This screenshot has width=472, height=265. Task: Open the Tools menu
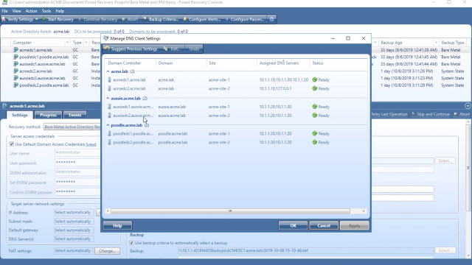click(x=46, y=11)
